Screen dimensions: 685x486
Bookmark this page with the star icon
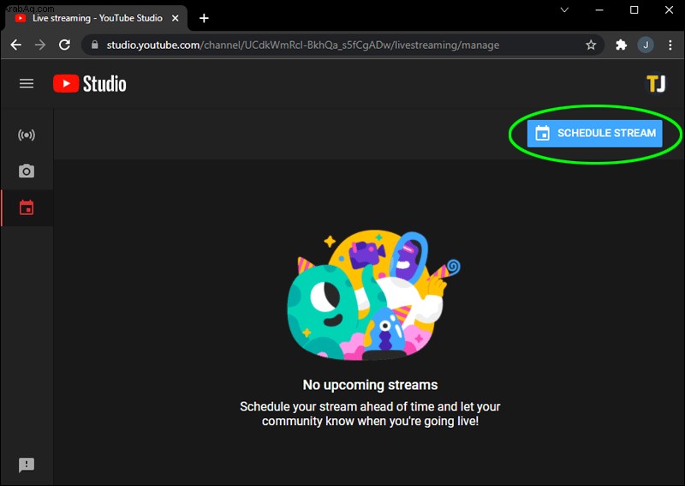coord(591,45)
